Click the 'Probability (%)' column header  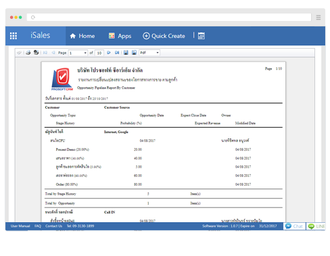tap(131, 123)
